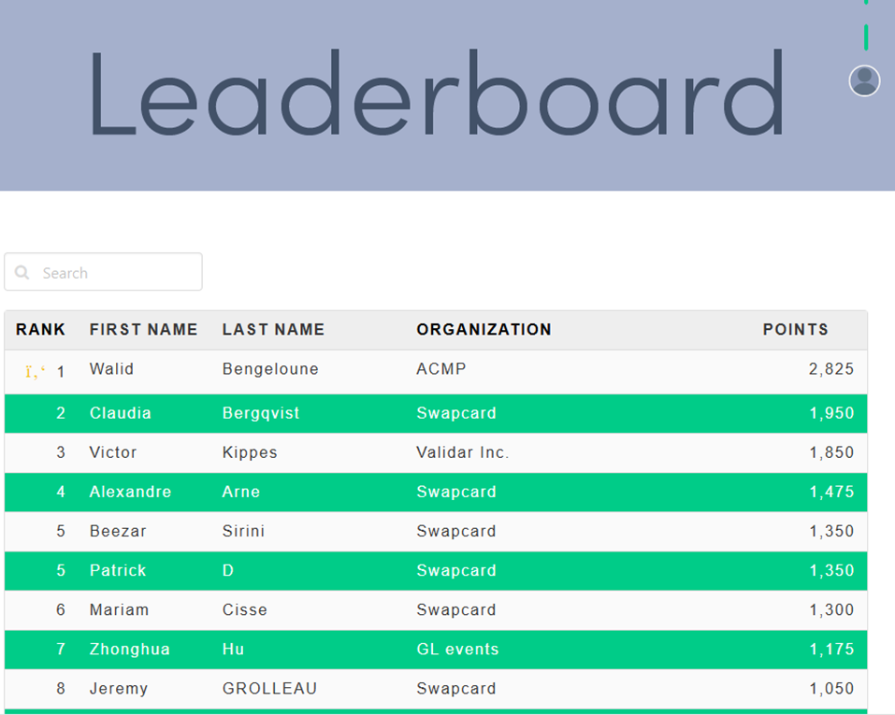
Task: Sort by the POINTS column header
Action: pyautogui.click(x=795, y=330)
